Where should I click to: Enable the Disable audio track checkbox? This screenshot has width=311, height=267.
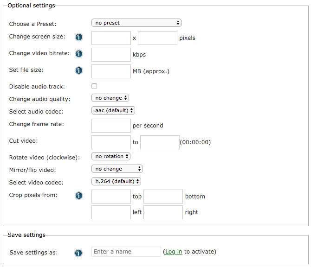tap(94, 86)
